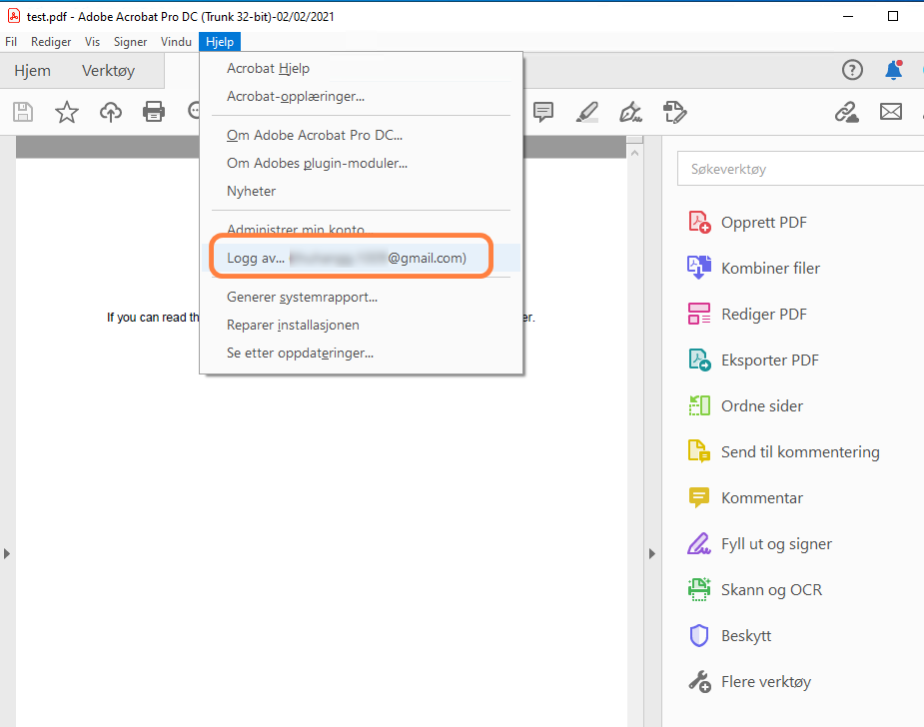Click the question mark help icon
Image resolution: width=924 pixels, height=727 pixels.
point(852,70)
